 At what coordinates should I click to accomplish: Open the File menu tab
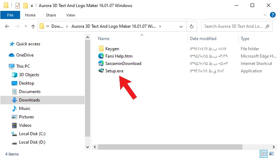(x=10, y=15)
